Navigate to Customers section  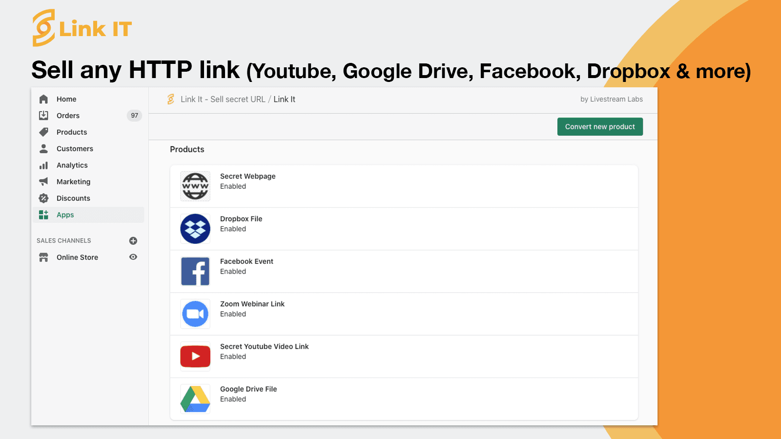click(x=75, y=148)
